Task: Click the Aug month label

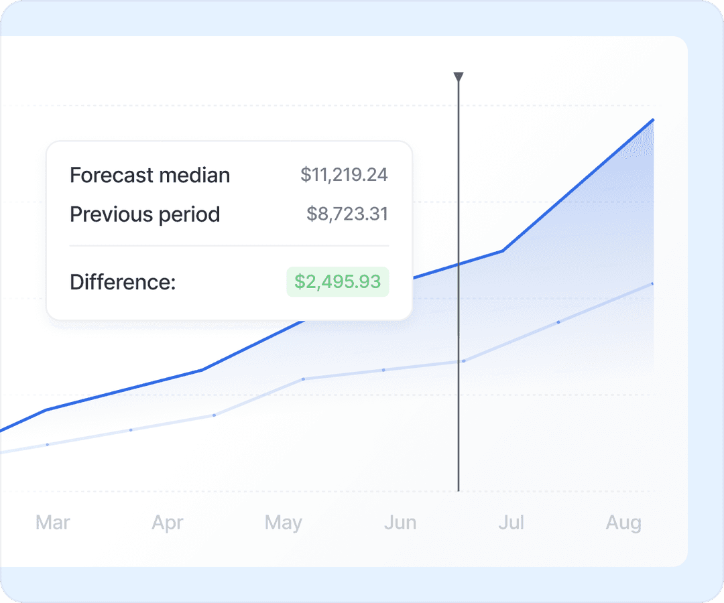Action: (x=623, y=523)
